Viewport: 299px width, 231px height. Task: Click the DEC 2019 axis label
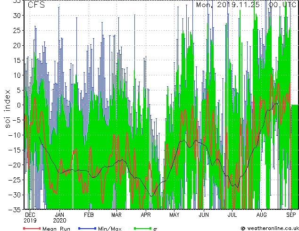[30, 218]
